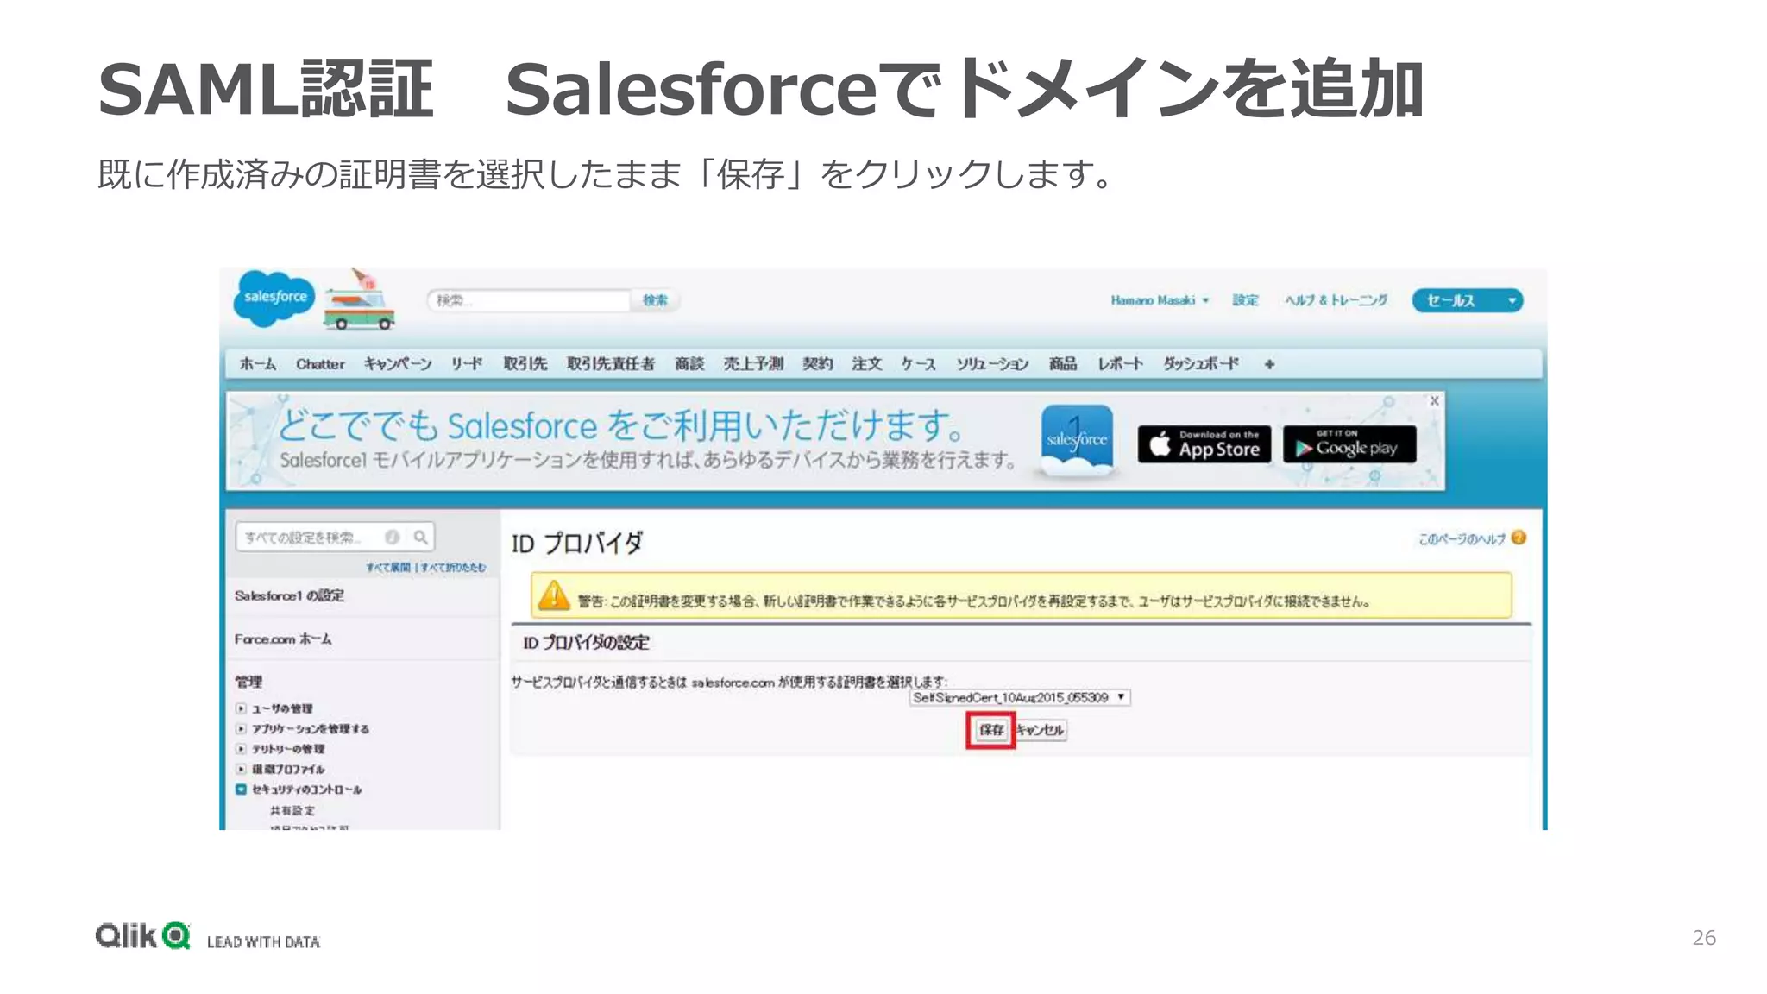
Task: Click すべて折りたたむ collapse all link
Action: coord(453,567)
